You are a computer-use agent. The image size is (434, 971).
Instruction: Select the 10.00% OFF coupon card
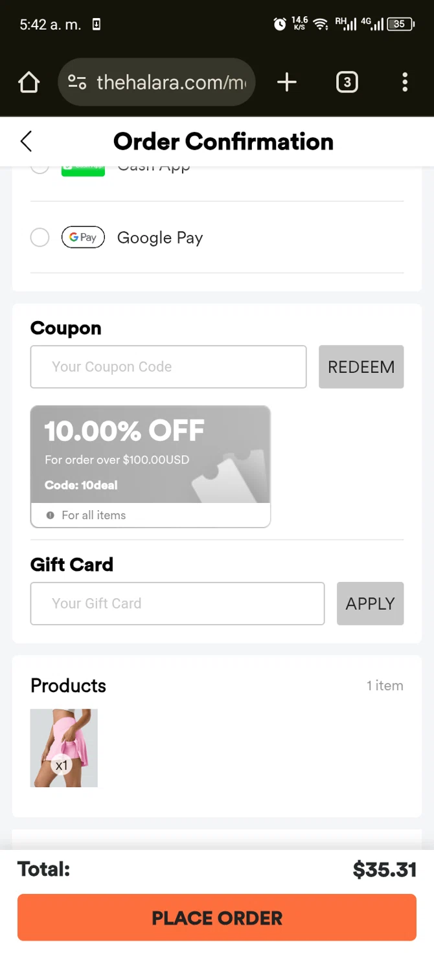pyautogui.click(x=150, y=455)
